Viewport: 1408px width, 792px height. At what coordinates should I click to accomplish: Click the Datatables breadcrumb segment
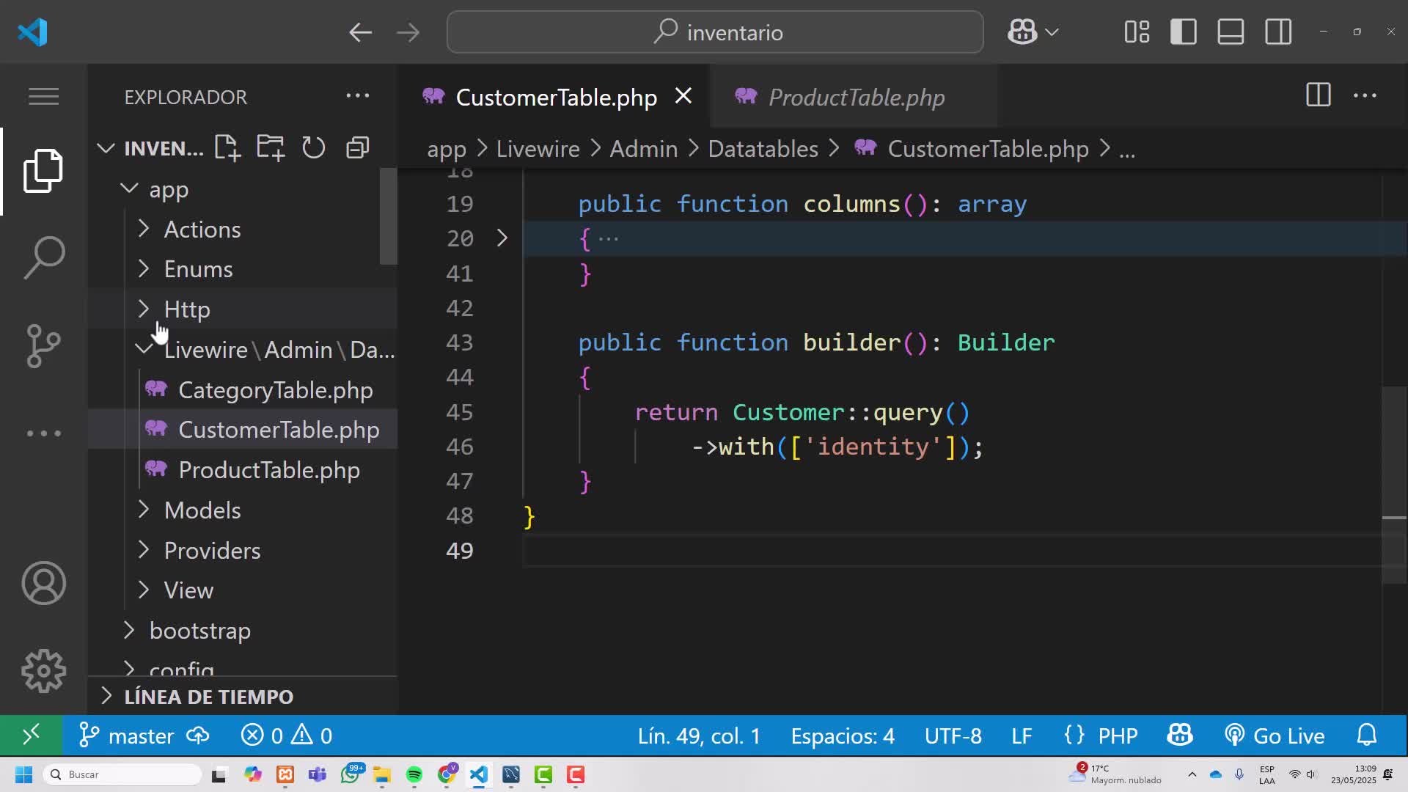pos(763,149)
